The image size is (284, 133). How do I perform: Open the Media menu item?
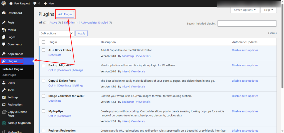tap(12, 30)
